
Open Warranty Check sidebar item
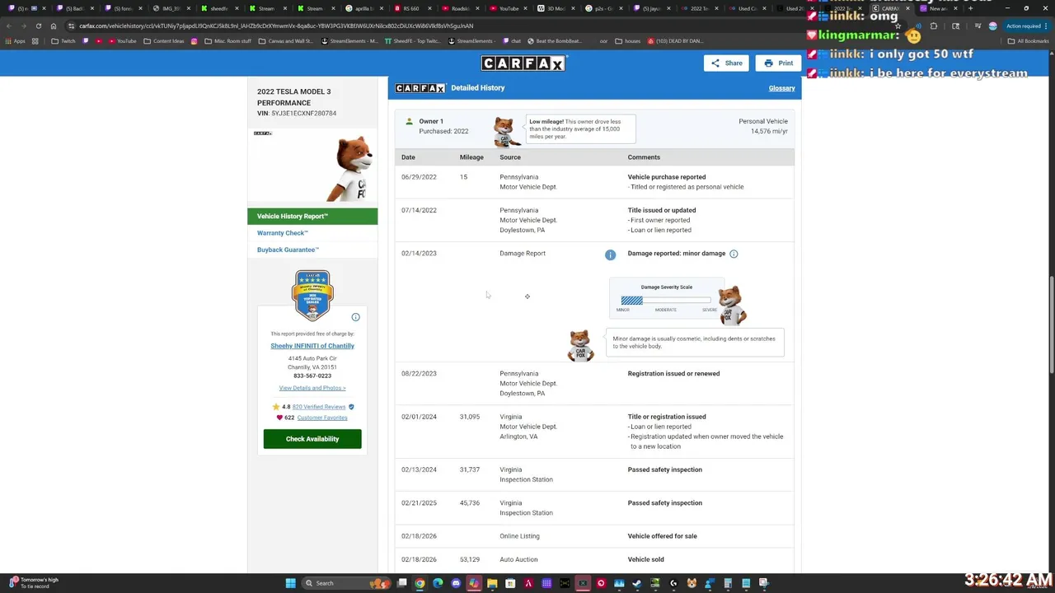tap(283, 233)
